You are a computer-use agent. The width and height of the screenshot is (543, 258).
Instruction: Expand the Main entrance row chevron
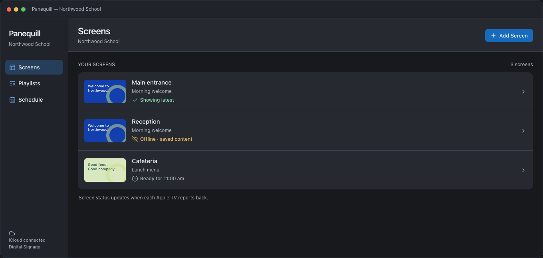(523, 92)
